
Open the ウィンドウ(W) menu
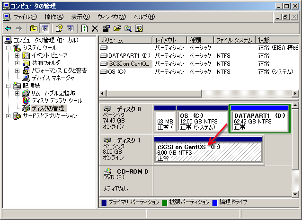[x=112, y=17]
